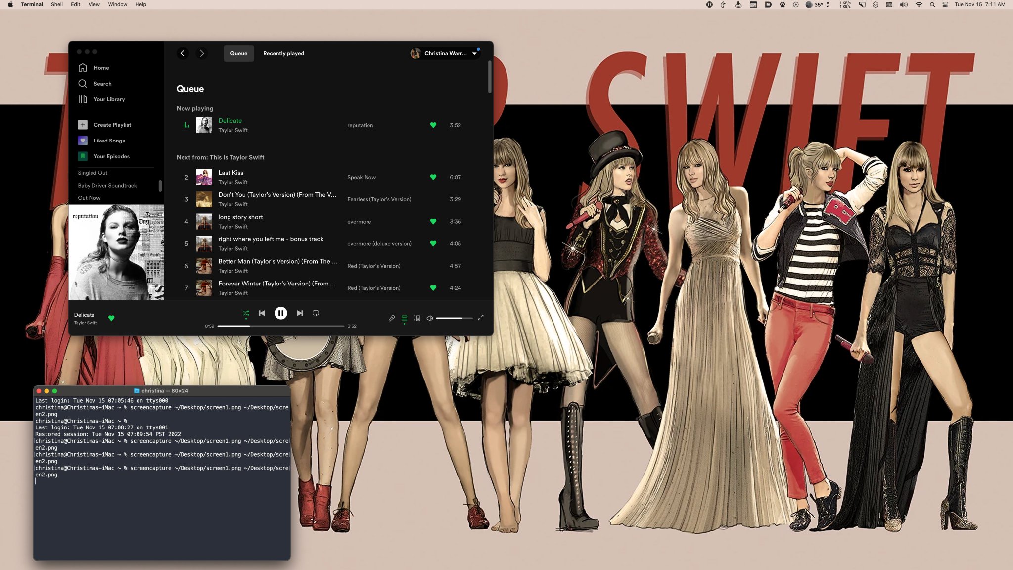Open the Shell menu in menu bar
1013x570 pixels.
tap(56, 4)
